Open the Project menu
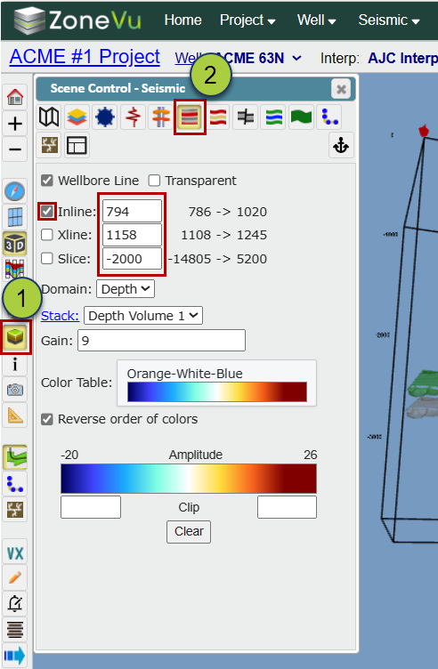438x669 pixels. coord(247,20)
